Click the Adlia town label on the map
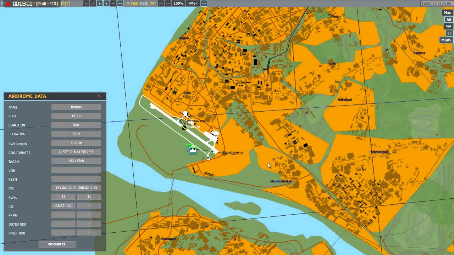 (187, 93)
